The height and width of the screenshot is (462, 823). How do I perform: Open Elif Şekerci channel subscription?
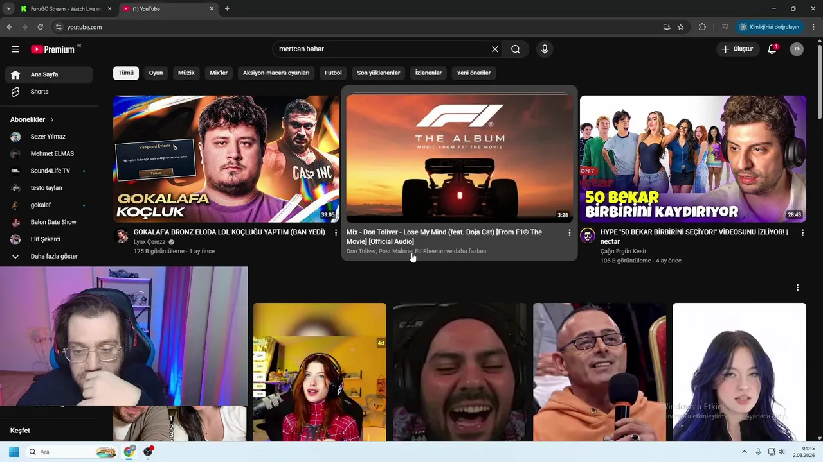pyautogui.click(x=49, y=239)
